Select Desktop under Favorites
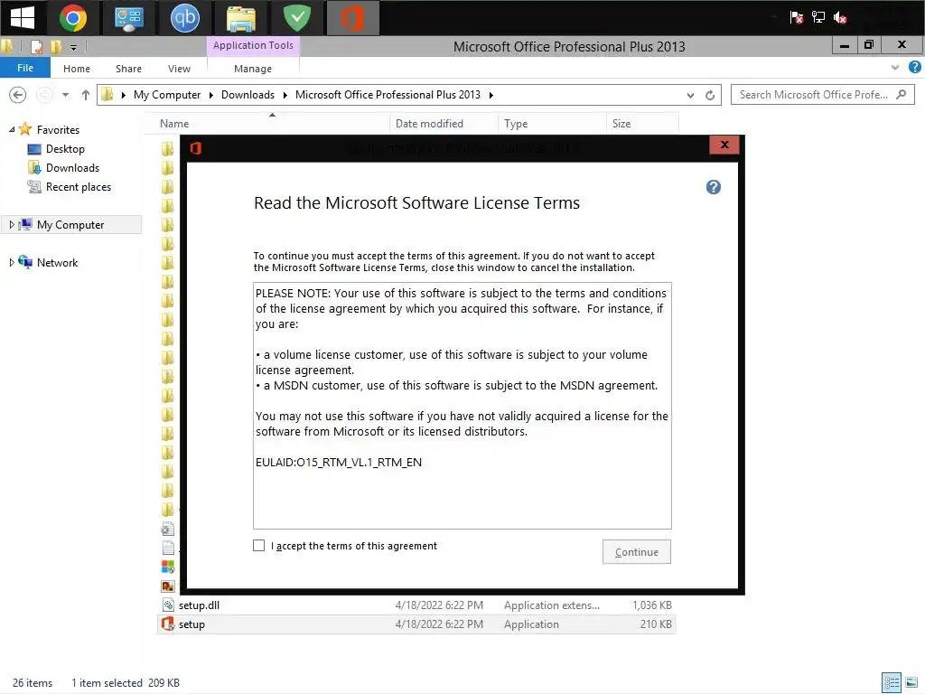925x694 pixels. click(x=65, y=149)
